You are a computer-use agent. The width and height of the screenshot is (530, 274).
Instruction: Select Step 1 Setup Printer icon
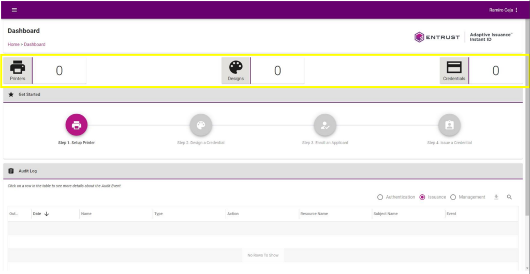click(76, 125)
